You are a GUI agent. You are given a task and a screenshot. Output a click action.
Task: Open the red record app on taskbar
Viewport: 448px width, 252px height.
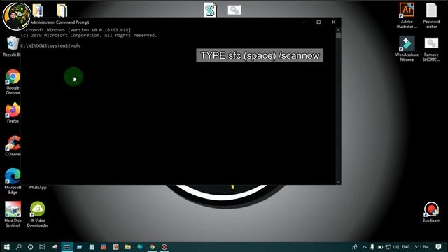164,247
